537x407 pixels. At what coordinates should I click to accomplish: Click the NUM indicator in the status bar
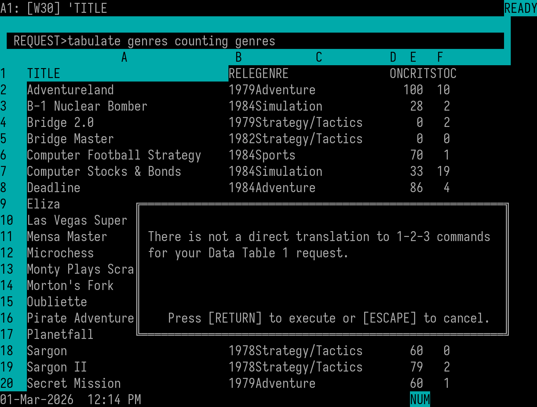[x=420, y=399]
